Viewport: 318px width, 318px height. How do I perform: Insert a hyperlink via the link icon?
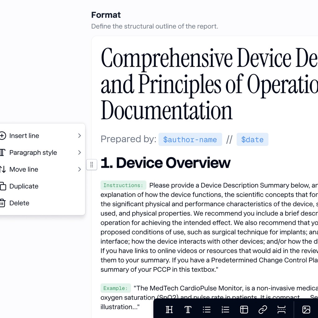(262, 309)
